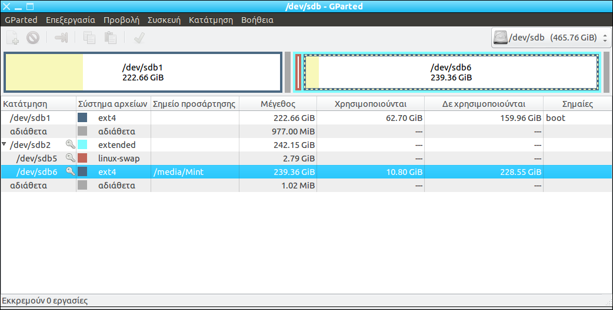Open the Προβολή menu
This screenshot has width=613, height=310.
click(x=121, y=20)
